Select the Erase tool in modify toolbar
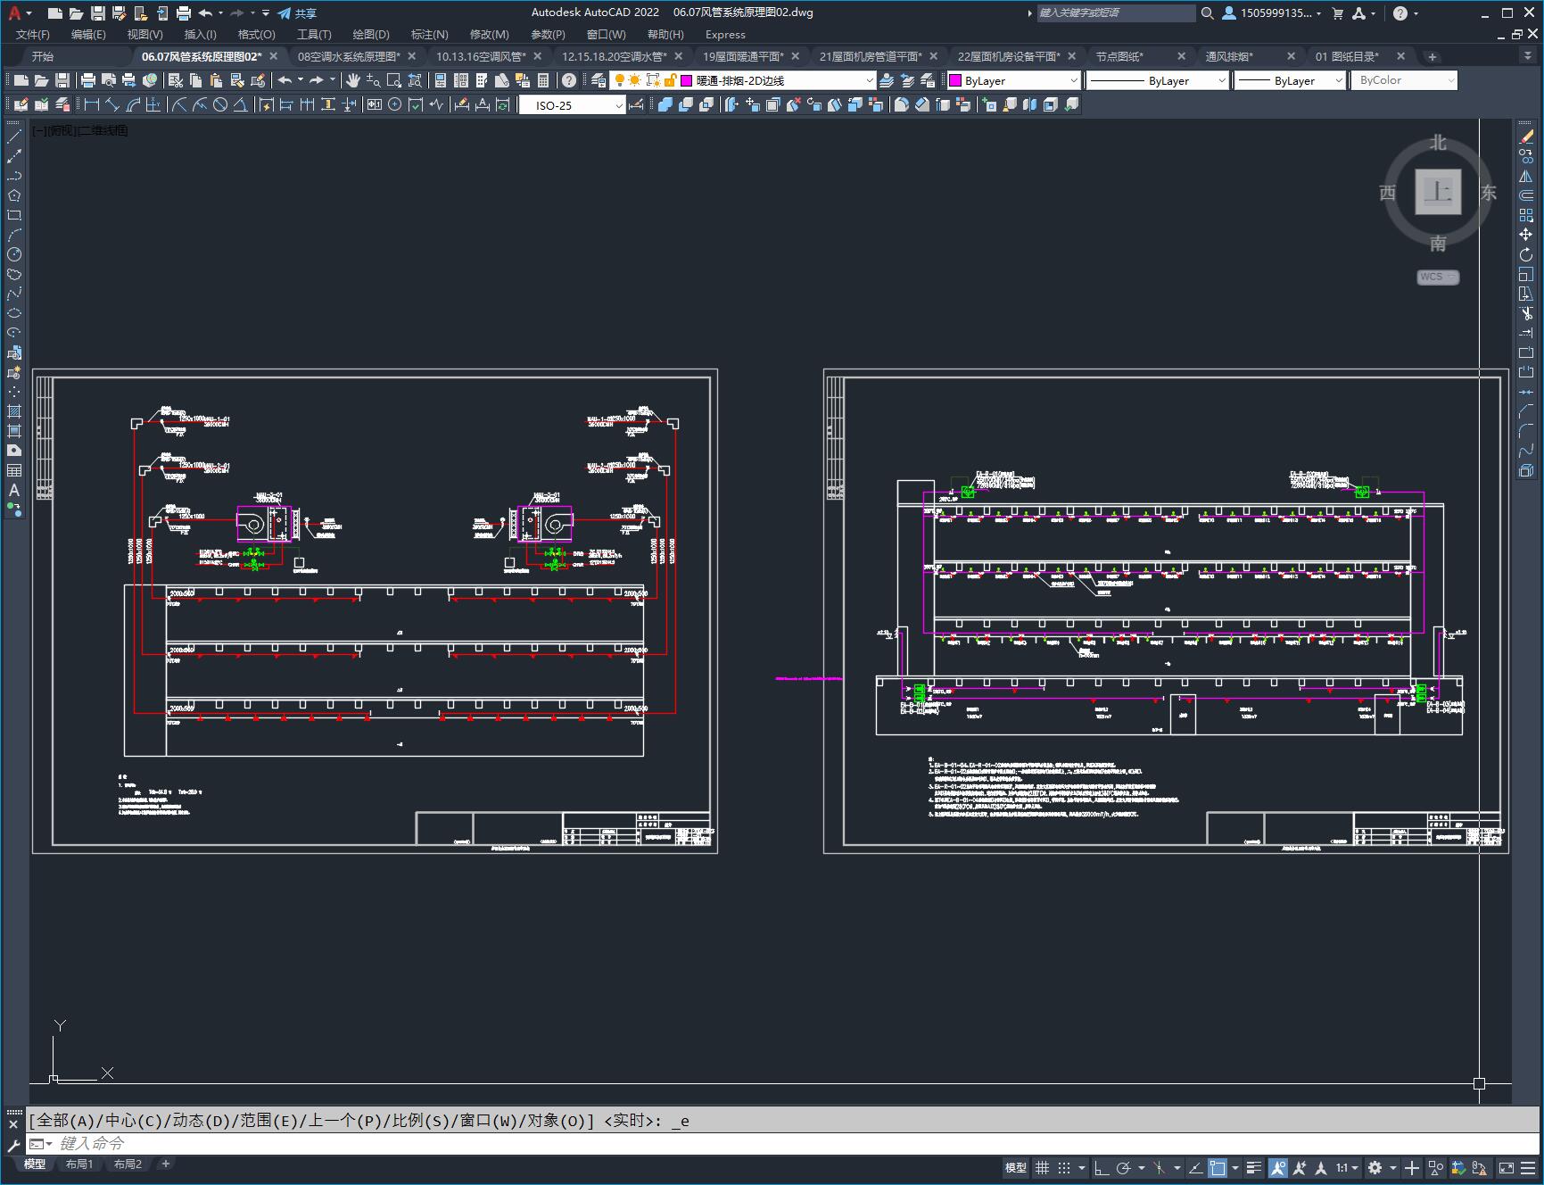 1526,137
